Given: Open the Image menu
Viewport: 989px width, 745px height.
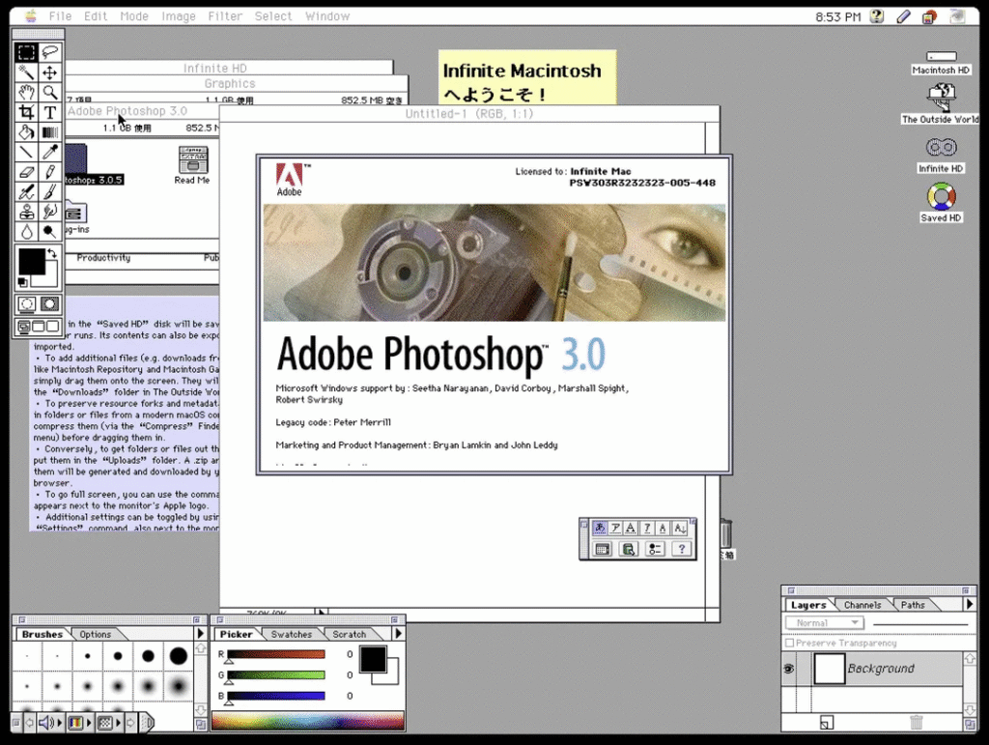Looking at the screenshot, I should (x=179, y=16).
